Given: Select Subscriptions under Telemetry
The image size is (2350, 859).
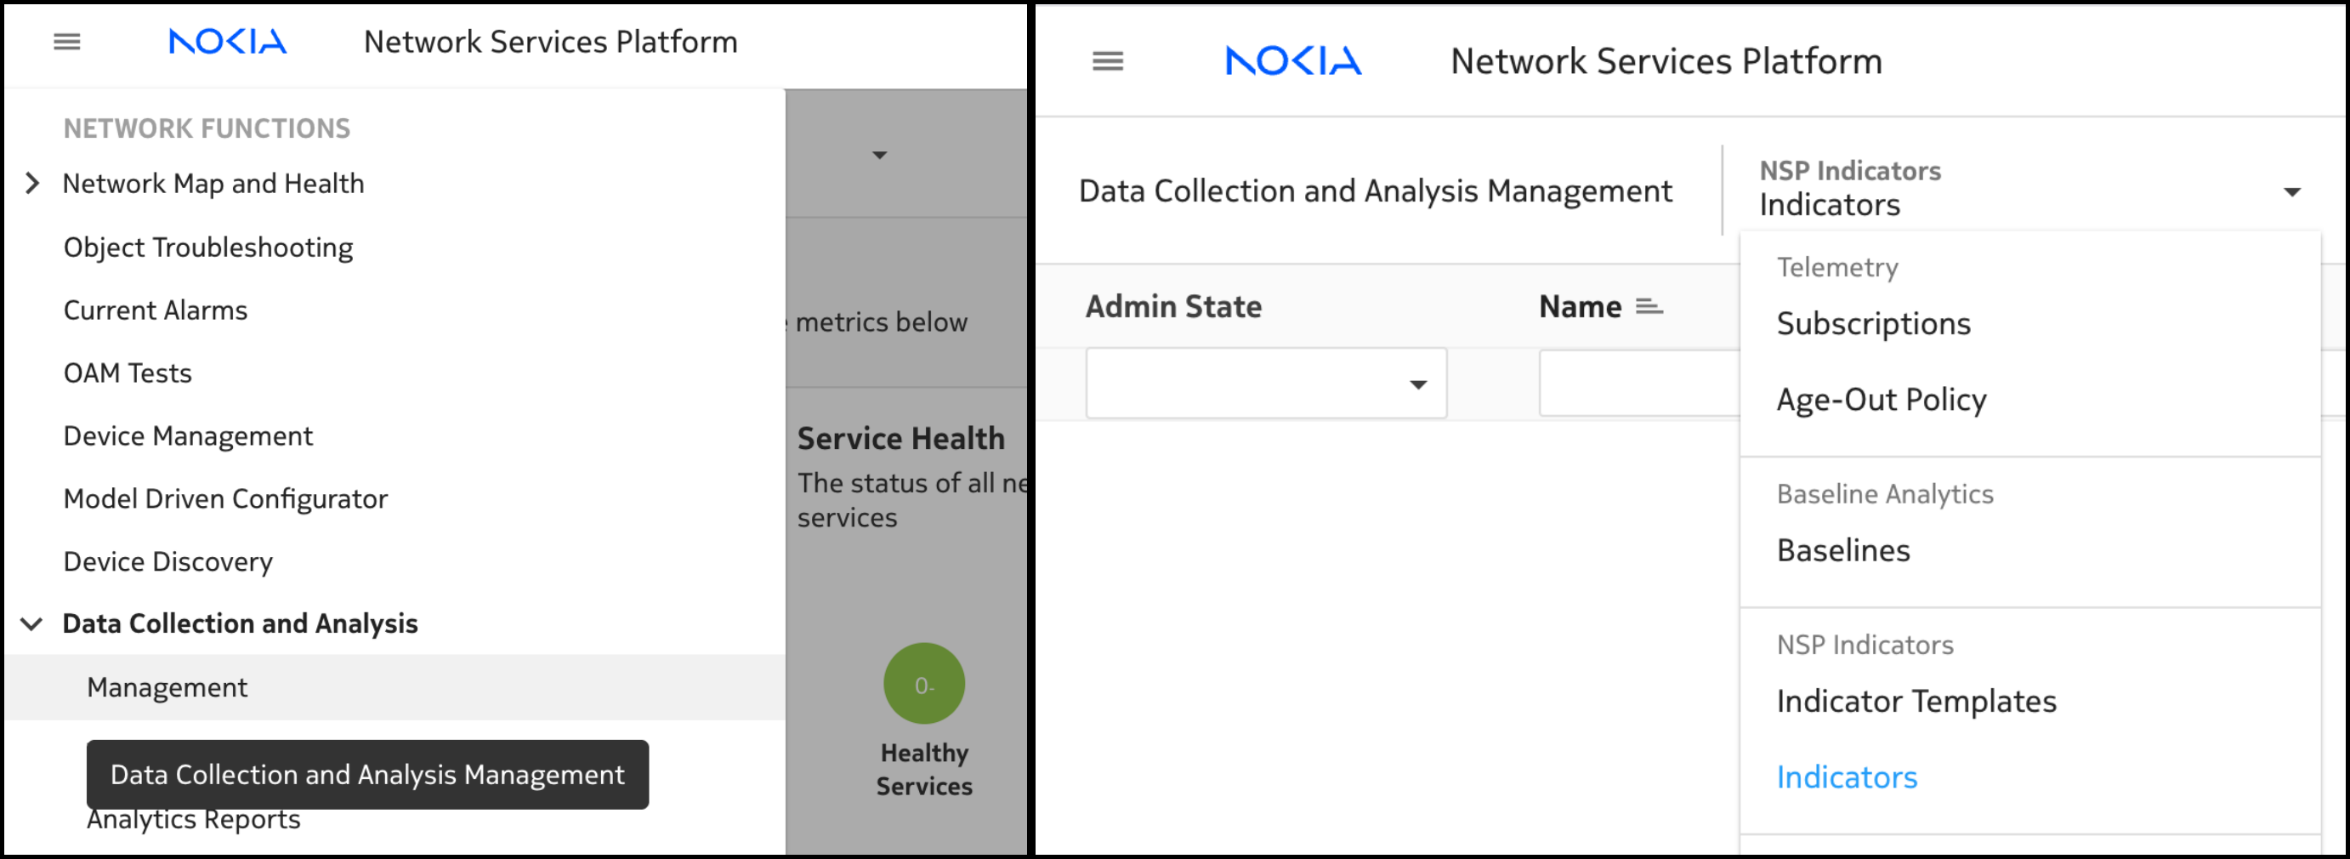Looking at the screenshot, I should pos(1873,324).
